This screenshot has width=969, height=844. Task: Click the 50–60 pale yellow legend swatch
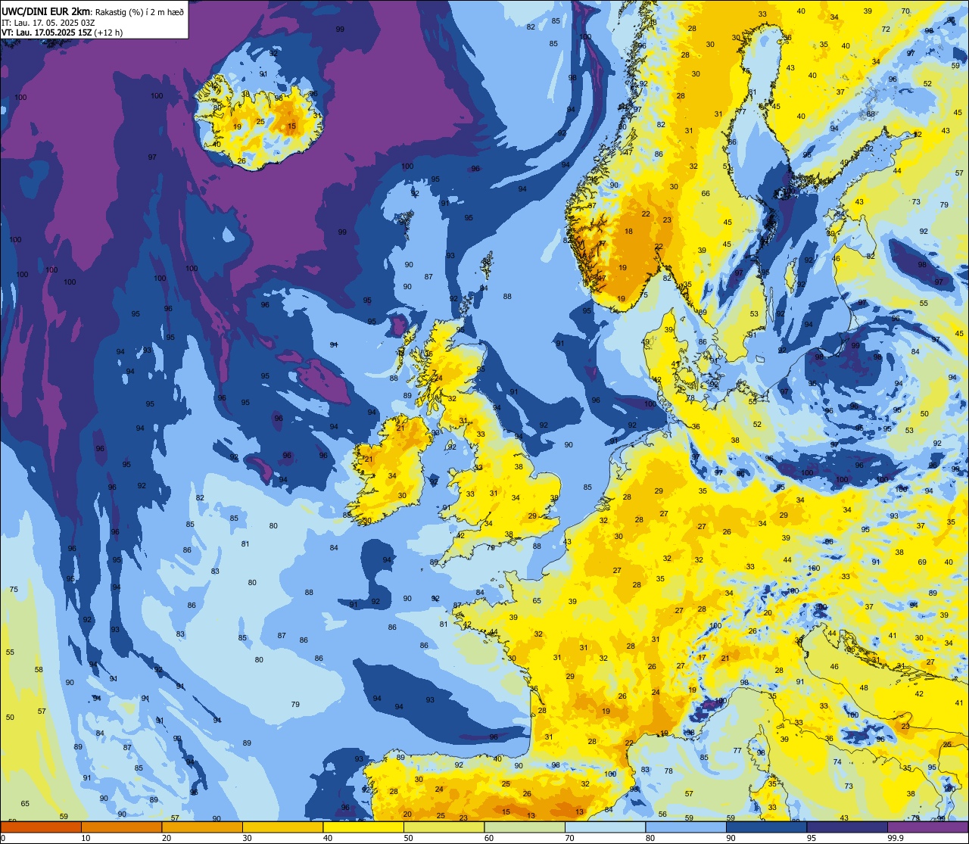click(444, 827)
